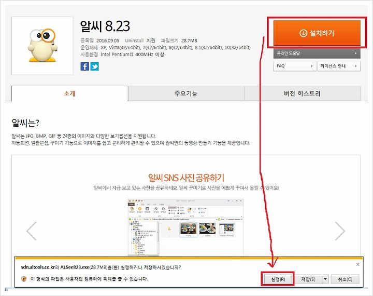Click 실행(R) run in download bar
This screenshot has height=296, width=373.
pyautogui.click(x=278, y=279)
